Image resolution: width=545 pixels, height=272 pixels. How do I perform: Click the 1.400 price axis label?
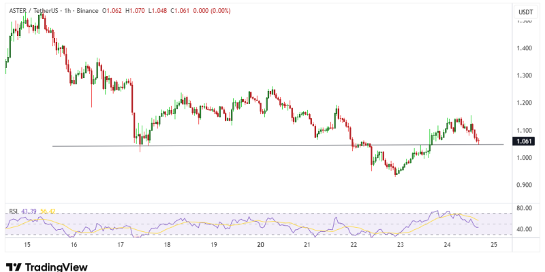pos(525,48)
